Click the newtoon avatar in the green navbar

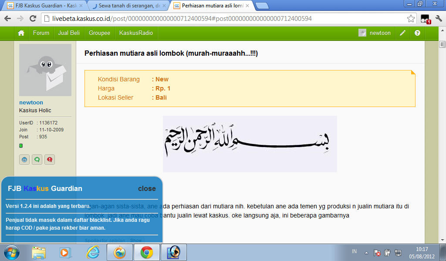click(362, 33)
